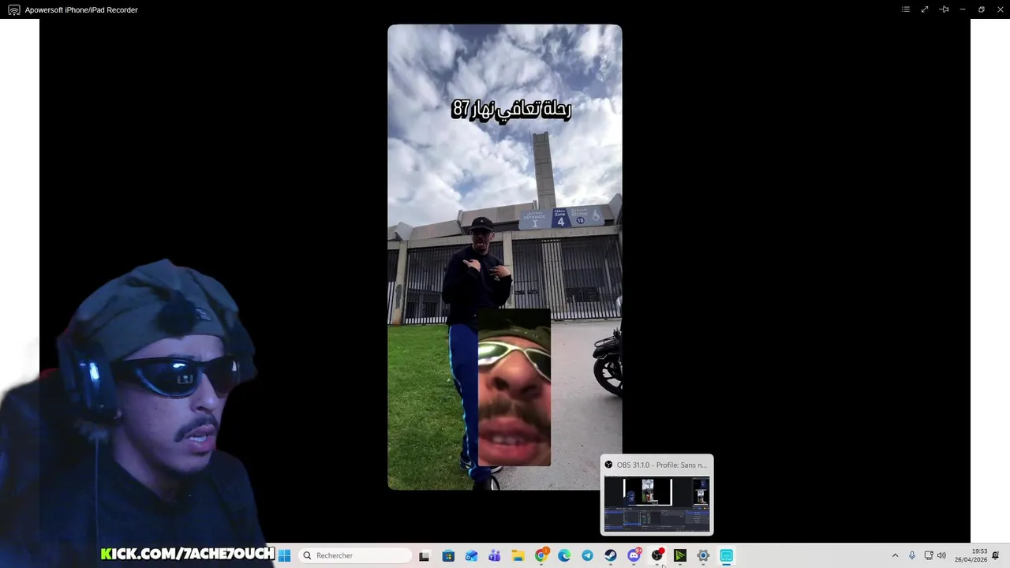
Task: Open the Outlook mail app in taskbar
Action: click(471, 555)
